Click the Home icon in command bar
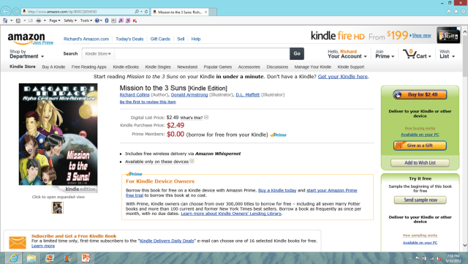Image resolution: width=468 pixels, height=264 pixels. pos(5,20)
